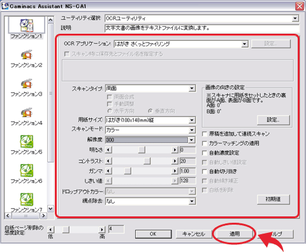Click the 適用 button
The image size is (306, 252).
coord(235,234)
